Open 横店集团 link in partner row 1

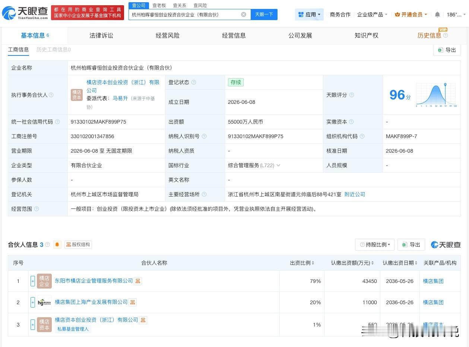[x=433, y=281]
